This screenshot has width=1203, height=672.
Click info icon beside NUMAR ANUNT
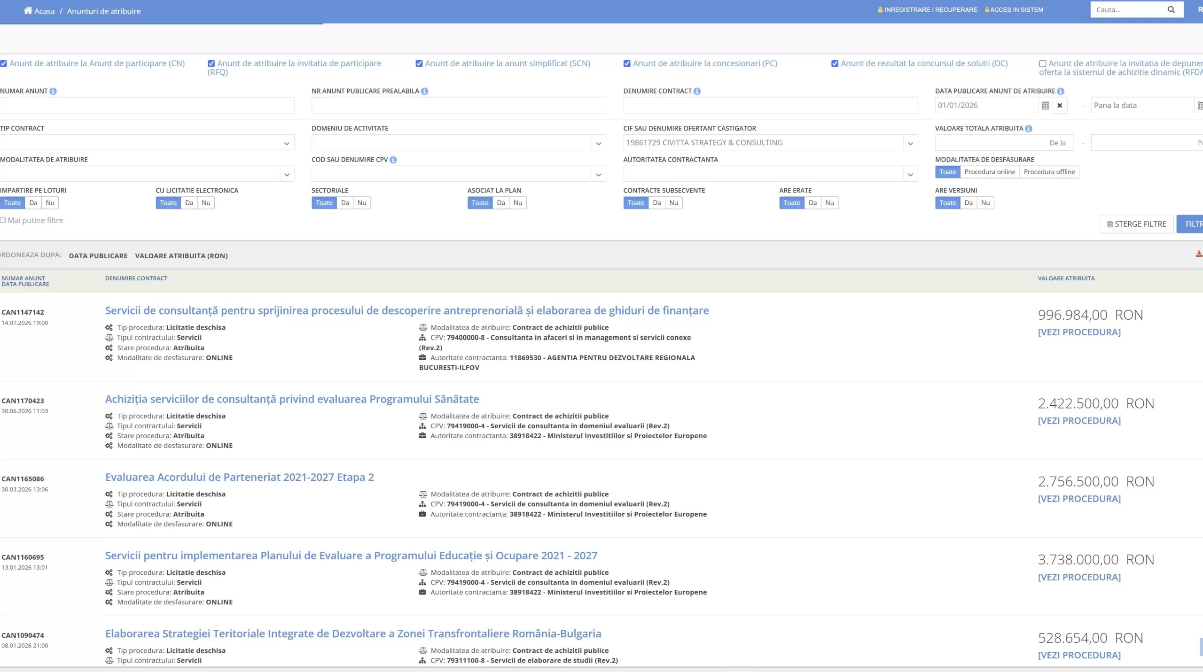[x=53, y=91]
